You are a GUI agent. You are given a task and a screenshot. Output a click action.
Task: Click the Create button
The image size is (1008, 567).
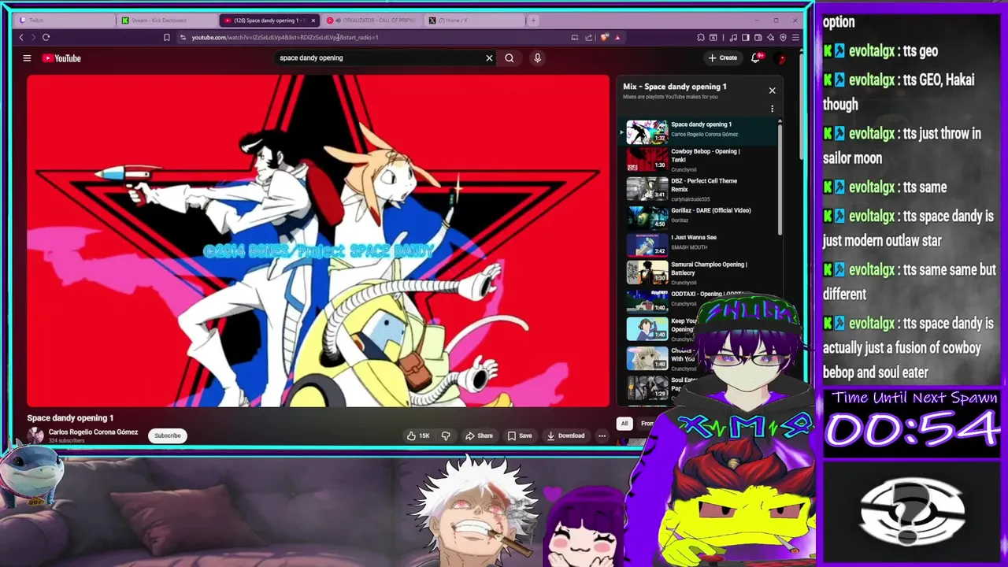pos(722,57)
